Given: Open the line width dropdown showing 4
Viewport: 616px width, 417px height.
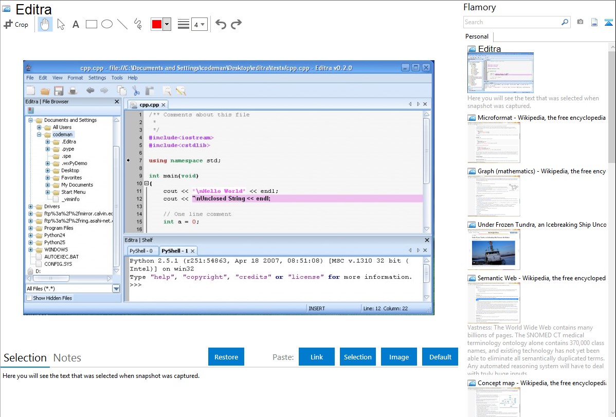Looking at the screenshot, I should pyautogui.click(x=199, y=24).
